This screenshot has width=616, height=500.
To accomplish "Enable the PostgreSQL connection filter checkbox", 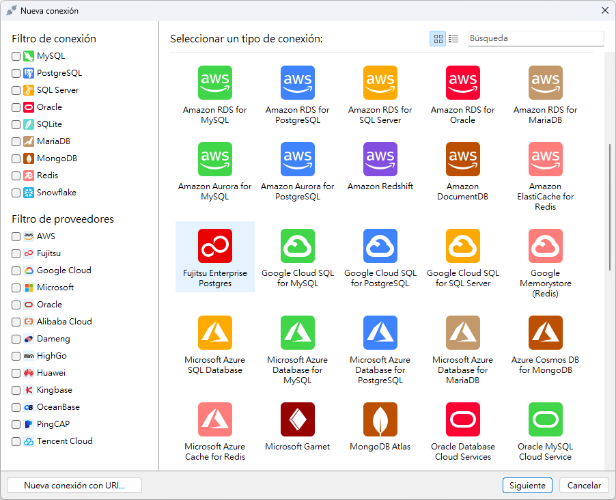I will [x=16, y=73].
